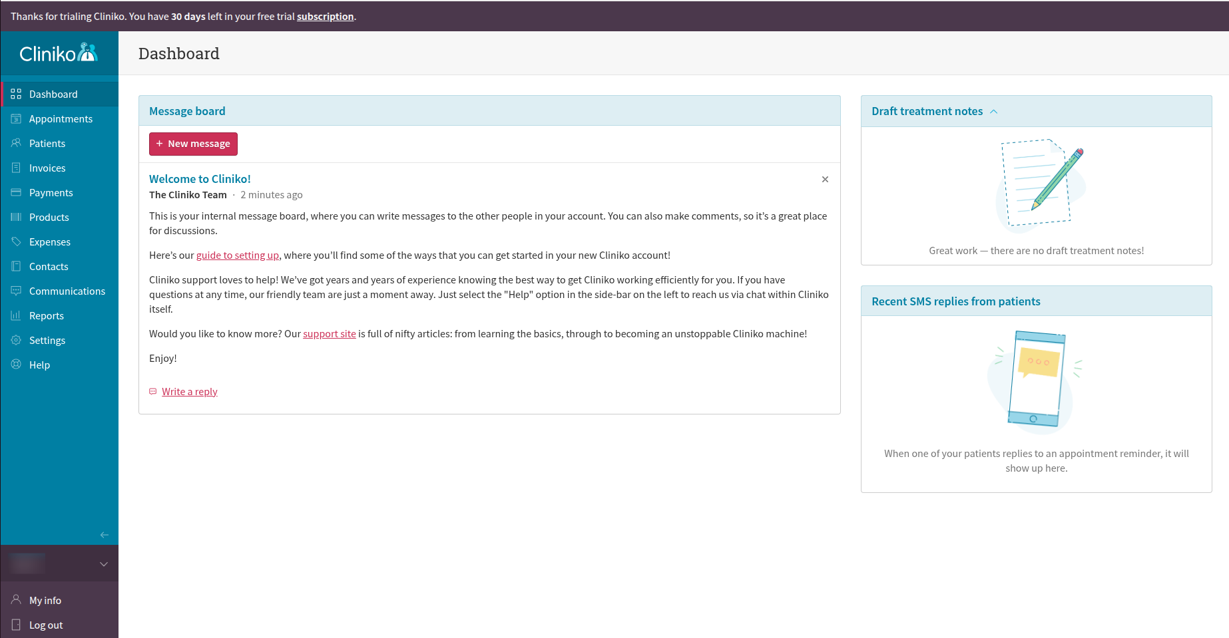Click the Recent SMS replies from patients heading
The height and width of the screenshot is (638, 1229).
point(956,301)
